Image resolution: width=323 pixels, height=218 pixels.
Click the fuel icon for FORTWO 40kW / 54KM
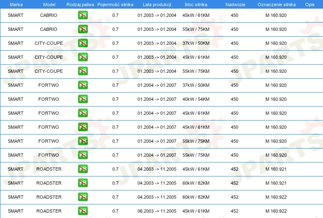point(83,99)
